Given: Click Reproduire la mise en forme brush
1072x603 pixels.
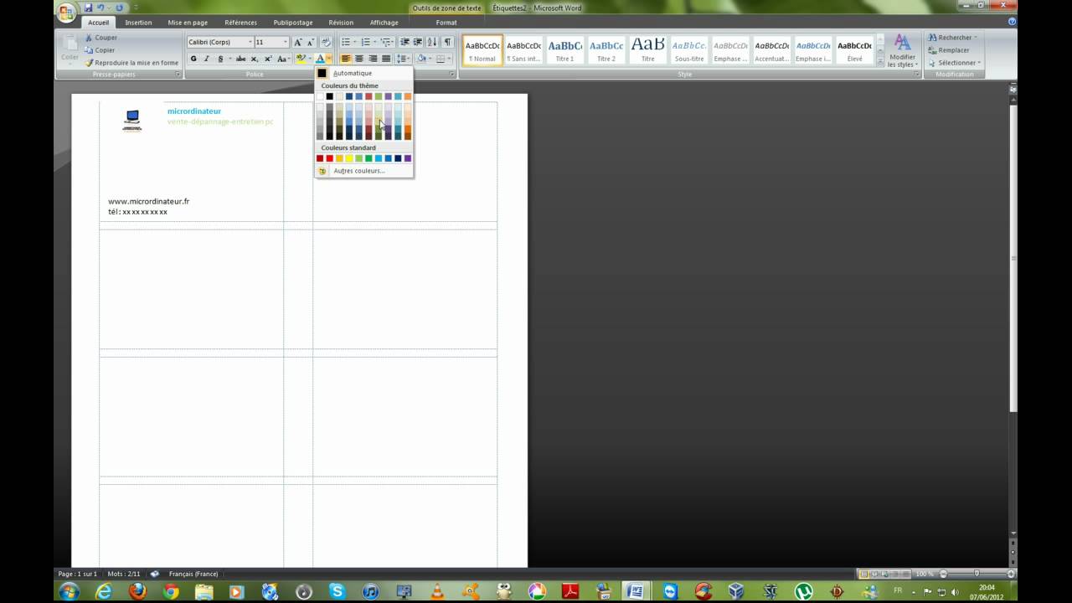Looking at the screenshot, I should point(89,63).
